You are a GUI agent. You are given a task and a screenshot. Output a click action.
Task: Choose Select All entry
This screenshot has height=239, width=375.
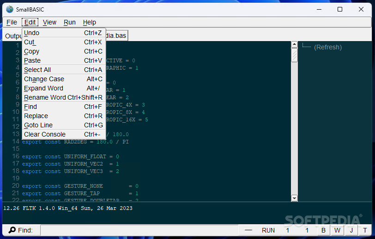tap(64, 70)
